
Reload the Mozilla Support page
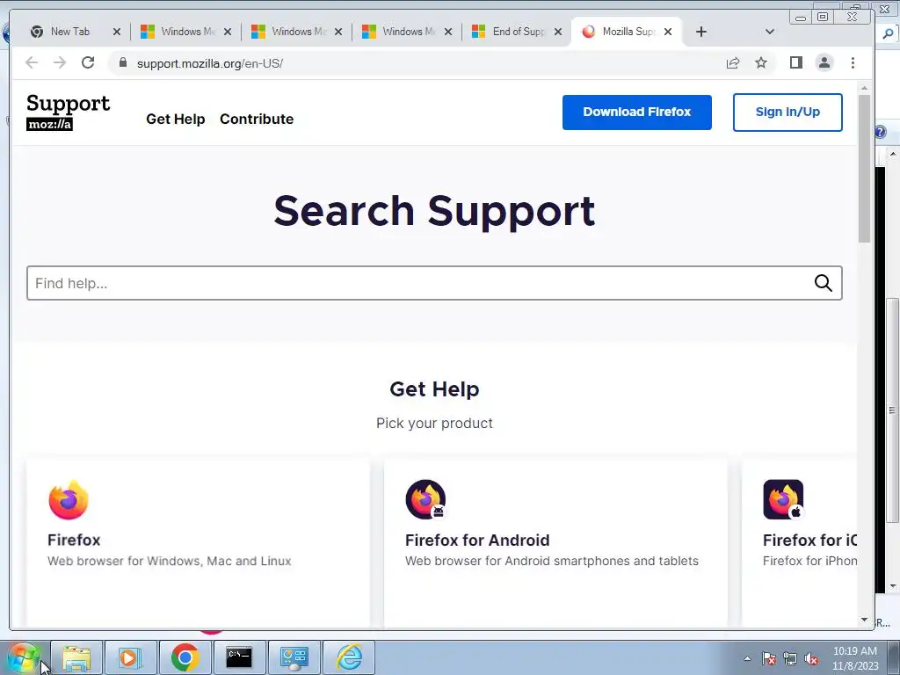point(88,62)
